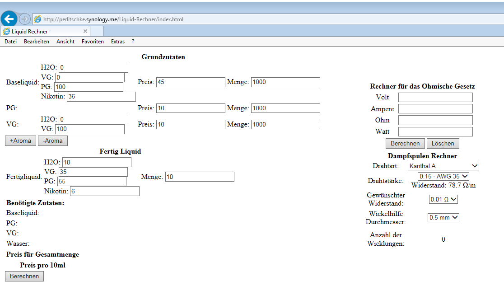
Task: Expand the Drahtstärke AWG 35 dropdown
Action: [x=443, y=176]
